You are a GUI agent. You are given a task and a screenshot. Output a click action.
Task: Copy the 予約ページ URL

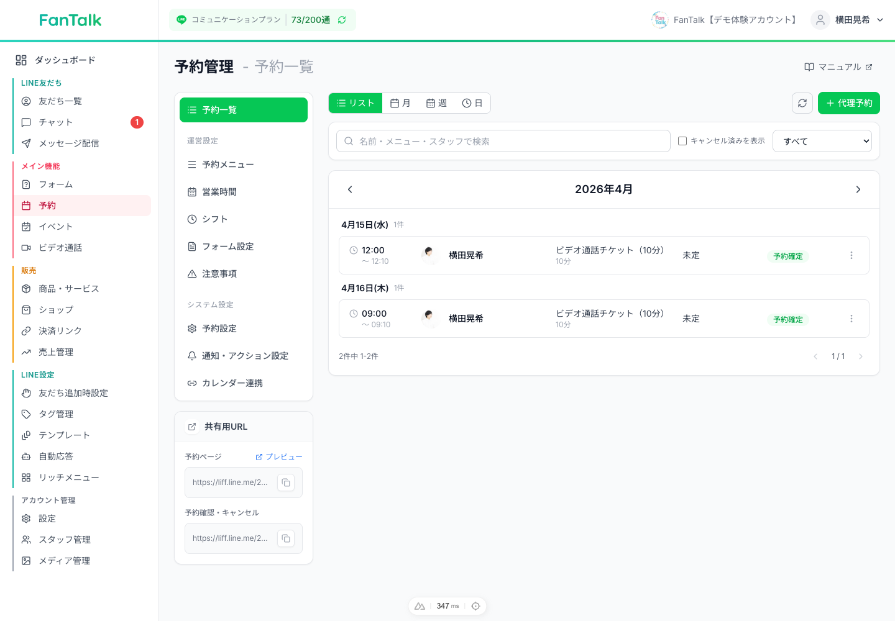click(286, 483)
